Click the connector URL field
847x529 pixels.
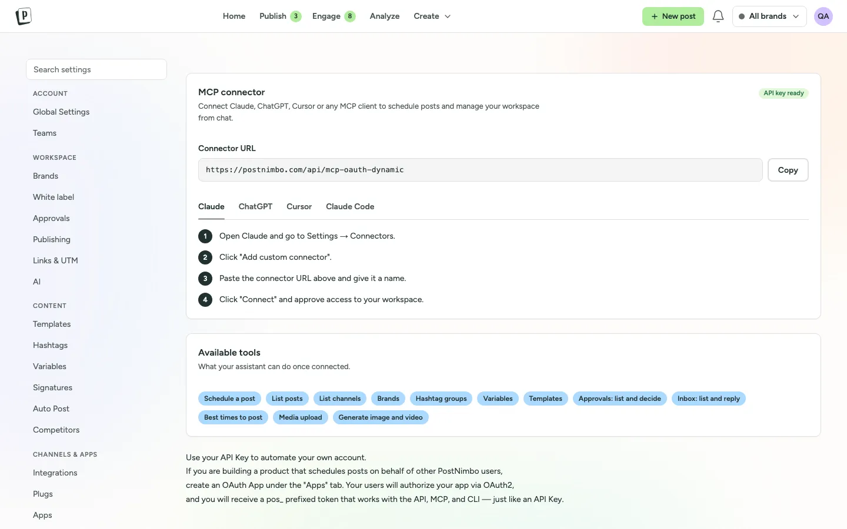481,170
